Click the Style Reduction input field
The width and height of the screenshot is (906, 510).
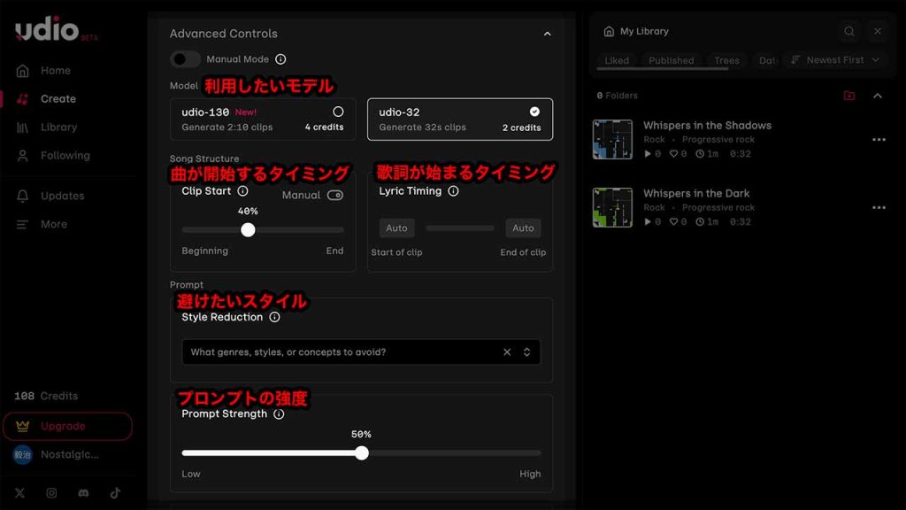361,352
